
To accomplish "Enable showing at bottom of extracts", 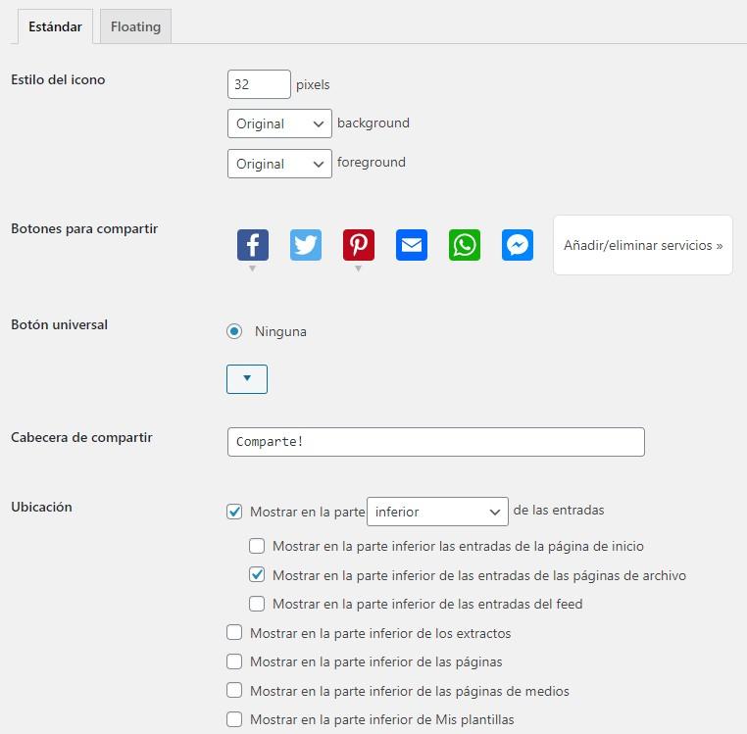I will click(x=234, y=633).
